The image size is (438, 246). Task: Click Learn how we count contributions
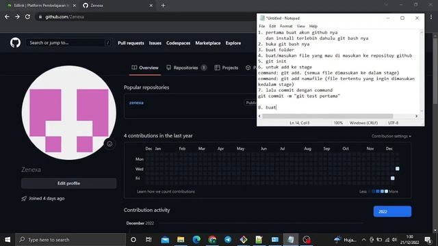point(166,191)
